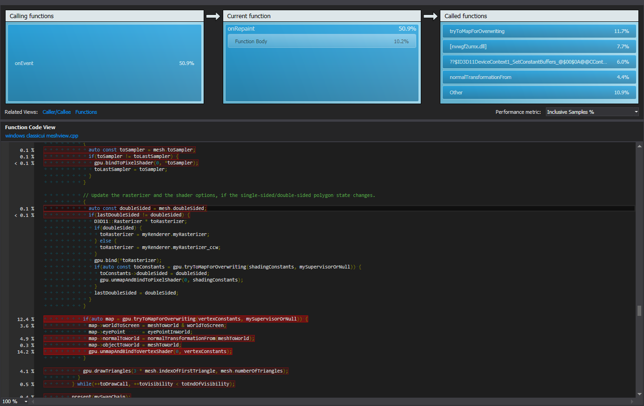The width and height of the screenshot is (644, 406).
Task: Select the Other called functions bar
Action: (x=539, y=92)
